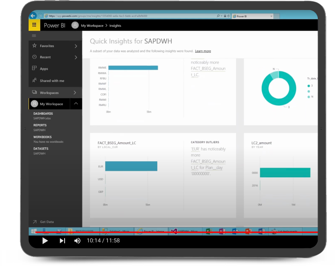Screen dimensions: 335x266
Task: Click the lock icon in address bar
Action: pyautogui.click(x=225, y=16)
